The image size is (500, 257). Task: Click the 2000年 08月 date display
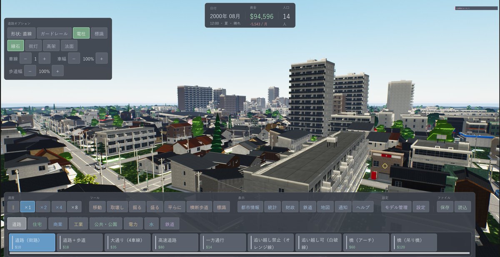click(225, 16)
